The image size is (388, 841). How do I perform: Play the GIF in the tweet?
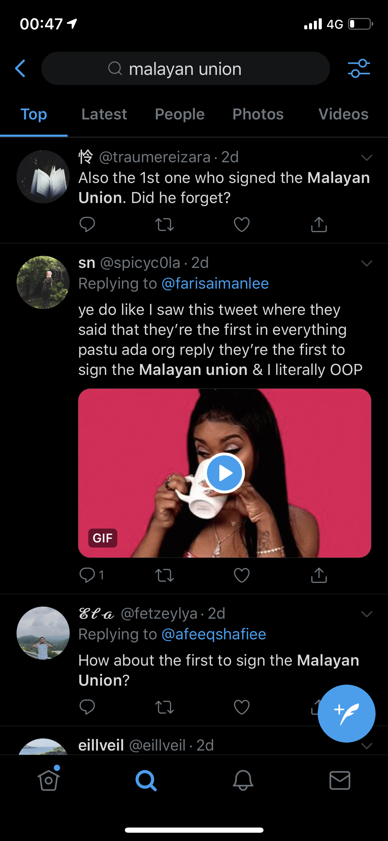(x=225, y=473)
